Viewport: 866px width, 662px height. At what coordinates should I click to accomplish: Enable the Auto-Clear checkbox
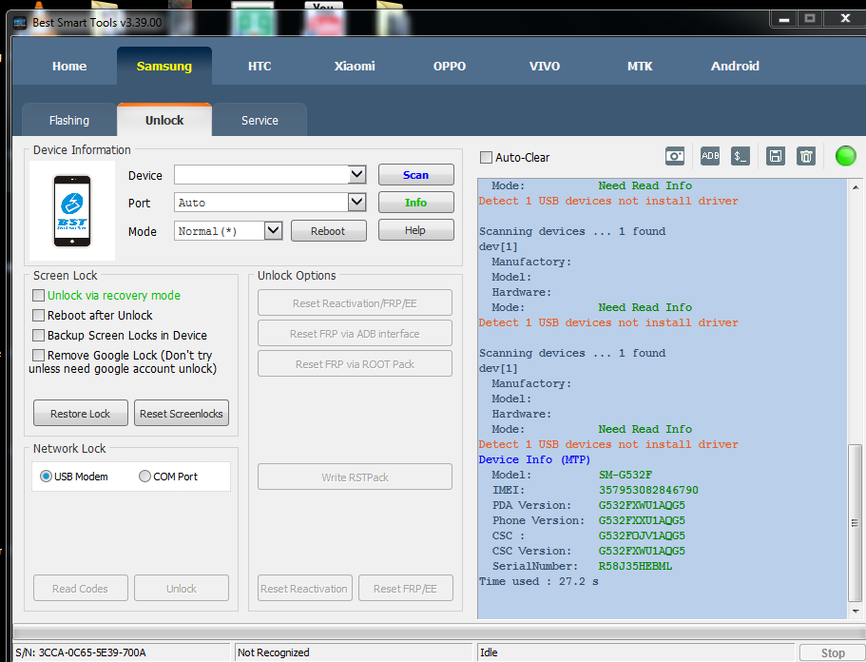tap(486, 158)
